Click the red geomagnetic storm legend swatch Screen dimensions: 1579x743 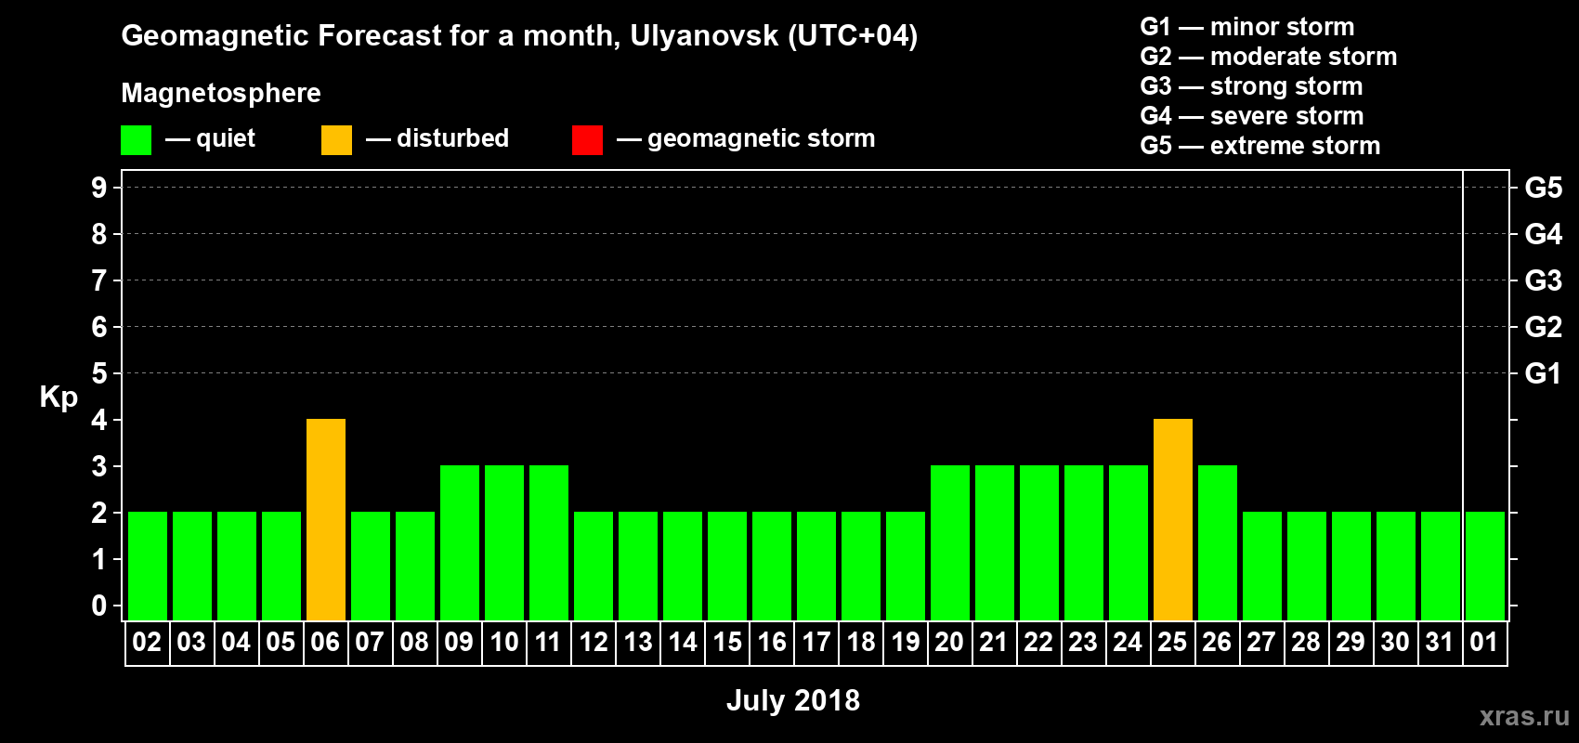pyautogui.click(x=587, y=140)
